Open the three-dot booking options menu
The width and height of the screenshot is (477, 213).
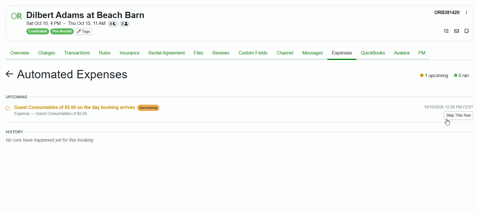pyautogui.click(x=466, y=13)
